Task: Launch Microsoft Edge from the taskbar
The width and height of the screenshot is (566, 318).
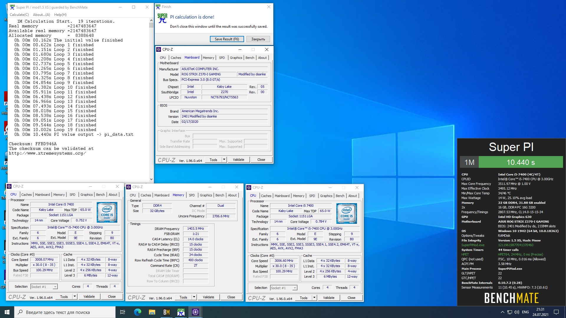Action: click(x=137, y=312)
